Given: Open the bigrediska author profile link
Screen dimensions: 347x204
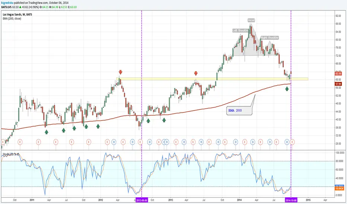Looking at the screenshot, I should pyautogui.click(x=7, y=3).
